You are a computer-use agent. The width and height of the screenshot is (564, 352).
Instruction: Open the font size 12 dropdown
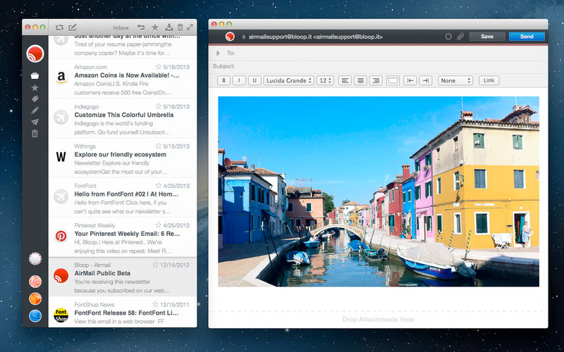pos(324,81)
